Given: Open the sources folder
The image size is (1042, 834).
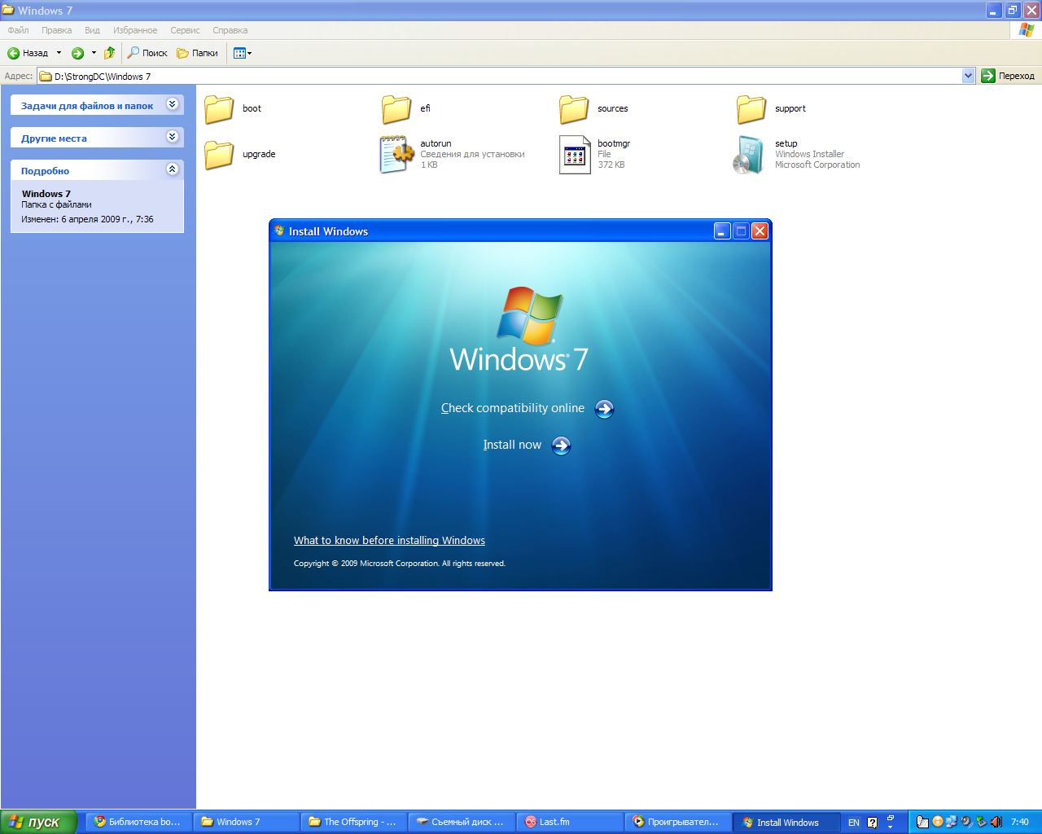Looking at the screenshot, I should pyautogui.click(x=574, y=109).
